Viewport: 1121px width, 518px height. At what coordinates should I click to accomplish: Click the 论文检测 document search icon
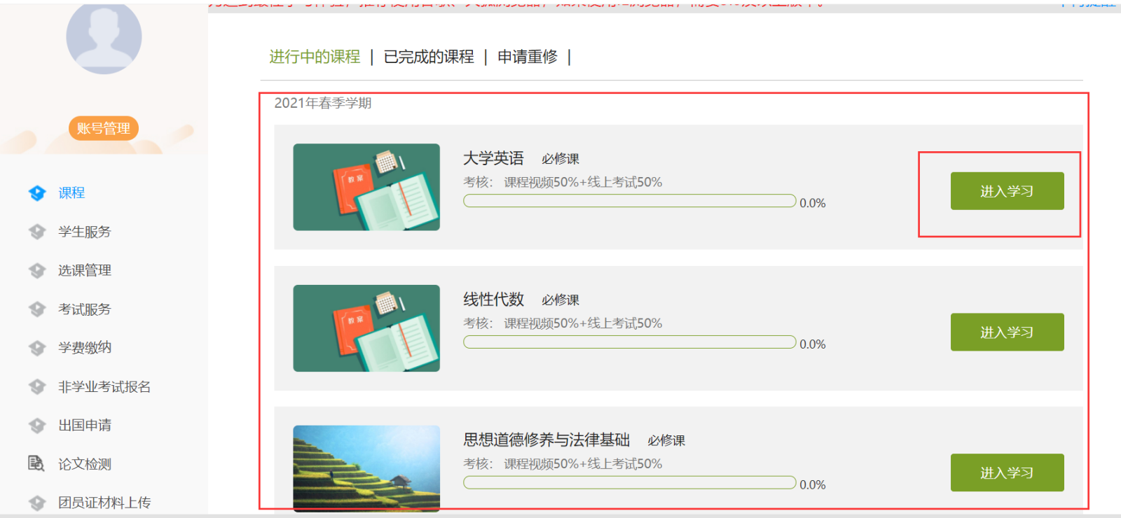pyautogui.click(x=36, y=463)
